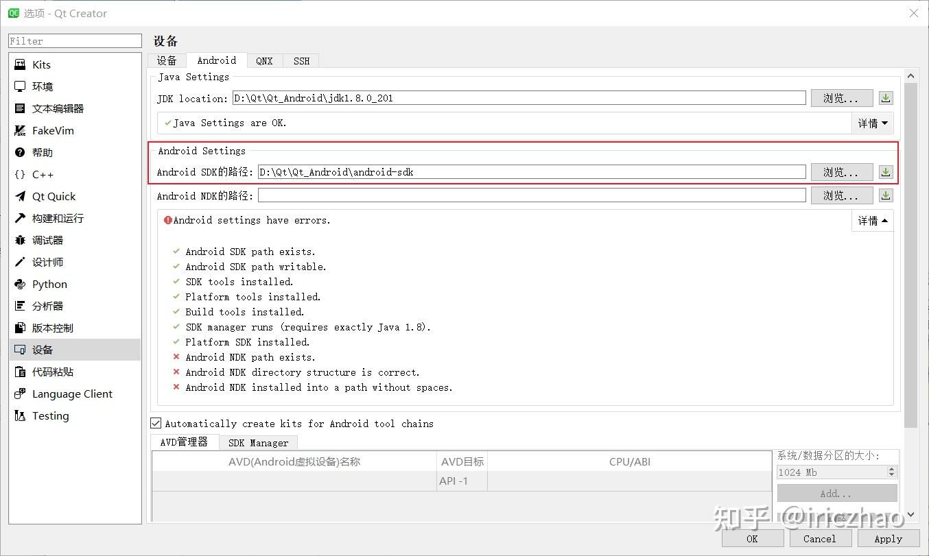Viewport: 929px width, 556px height.
Task: Open the Qt Quick paper plane icon
Action: [x=20, y=196]
